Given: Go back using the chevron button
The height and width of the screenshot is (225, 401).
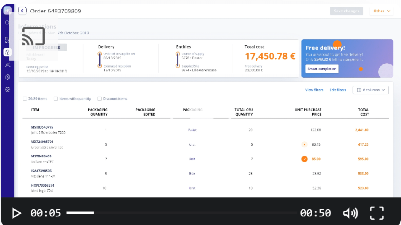Looking at the screenshot, I should tap(22, 11).
